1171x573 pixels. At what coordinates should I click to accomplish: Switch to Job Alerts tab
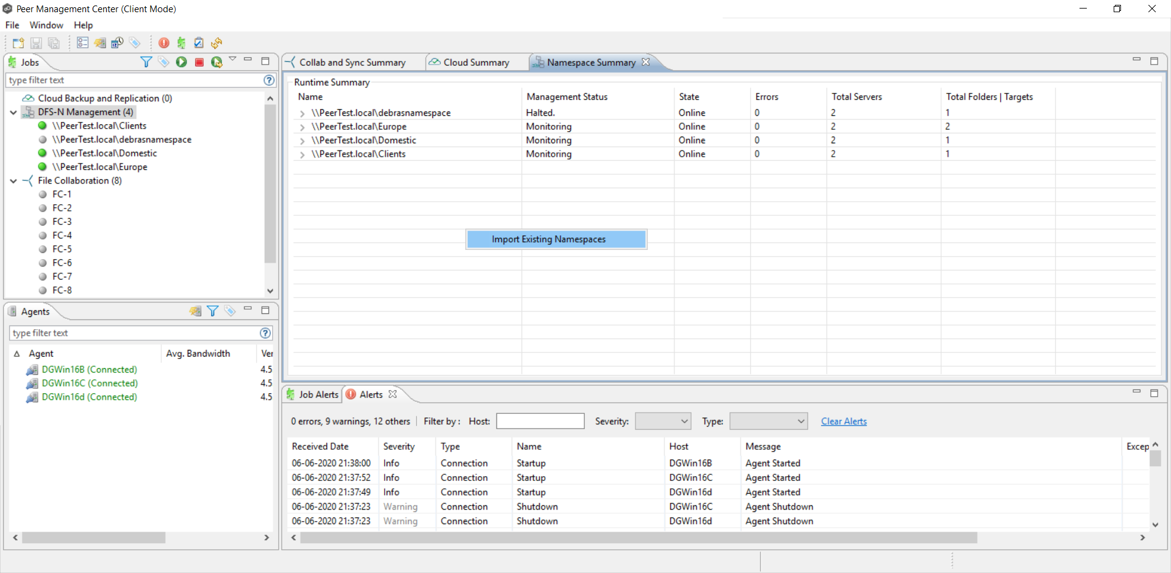pos(312,394)
